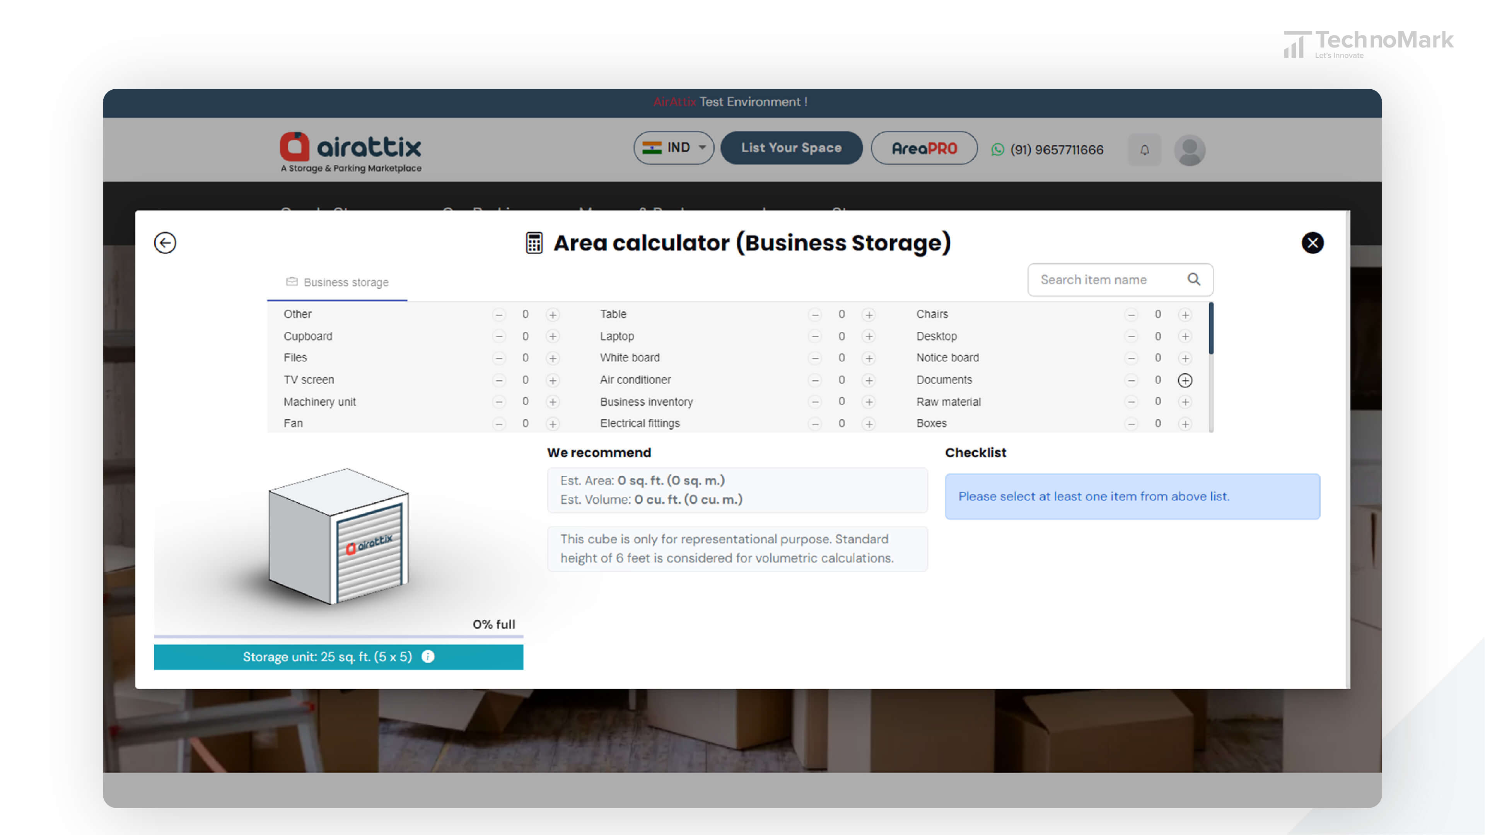The width and height of the screenshot is (1485, 835).
Task: Click the search item name input field
Action: (1107, 279)
